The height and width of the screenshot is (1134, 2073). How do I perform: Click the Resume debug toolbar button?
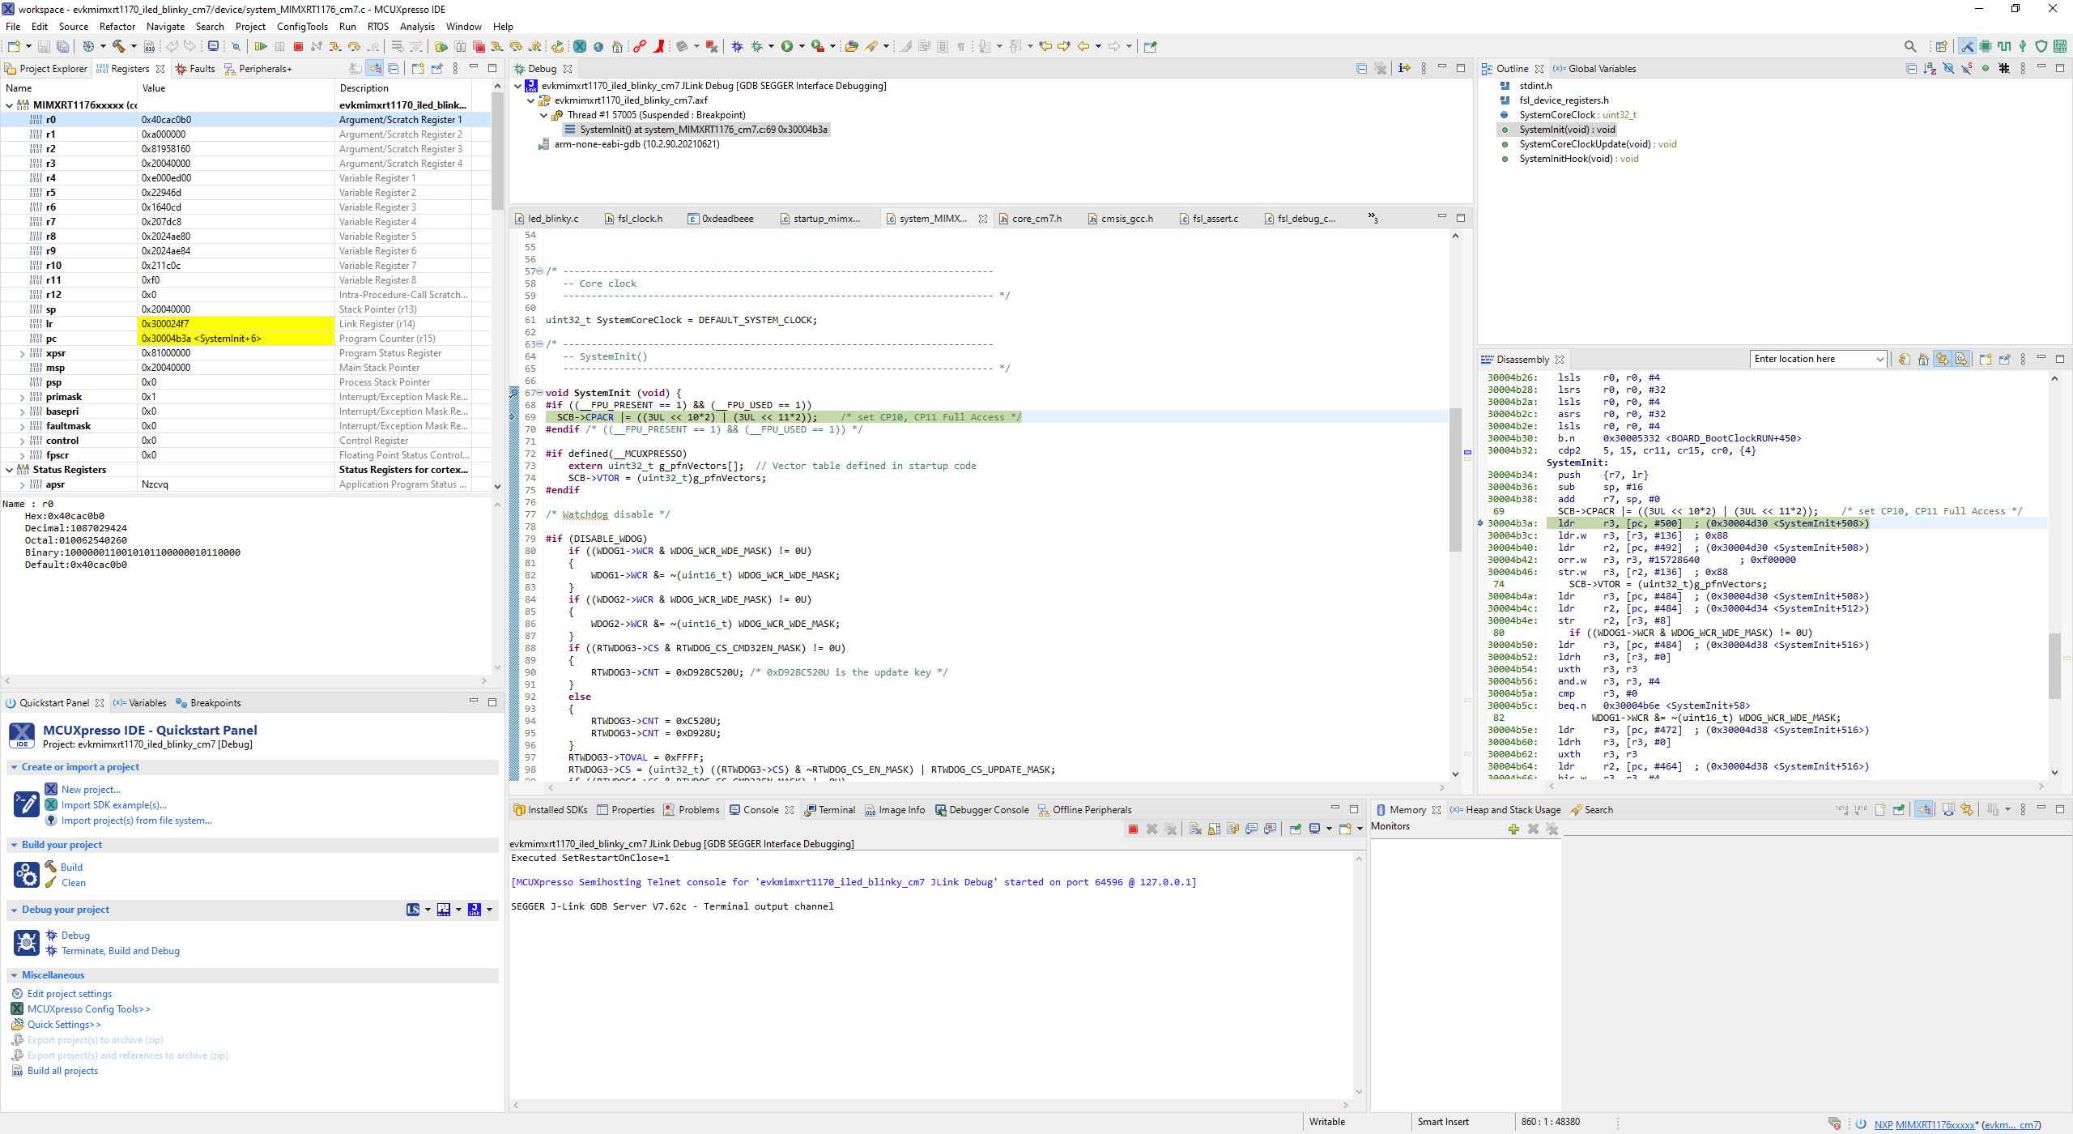[261, 47]
